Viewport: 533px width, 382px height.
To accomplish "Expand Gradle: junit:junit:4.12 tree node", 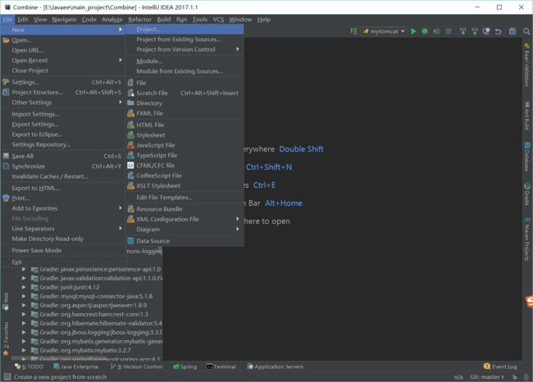I will click(x=24, y=287).
